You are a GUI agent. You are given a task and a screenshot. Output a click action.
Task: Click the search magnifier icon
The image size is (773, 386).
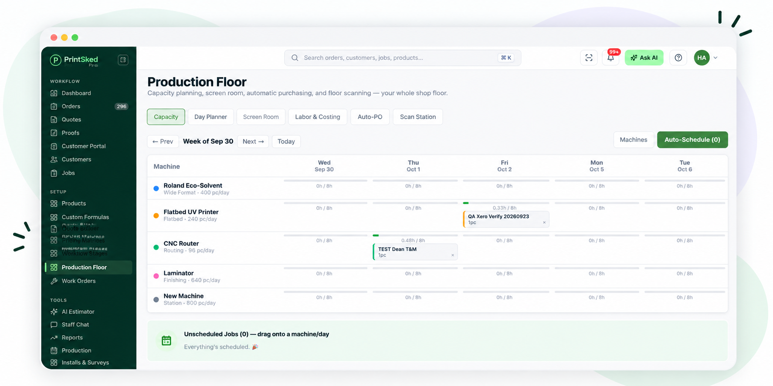point(295,58)
